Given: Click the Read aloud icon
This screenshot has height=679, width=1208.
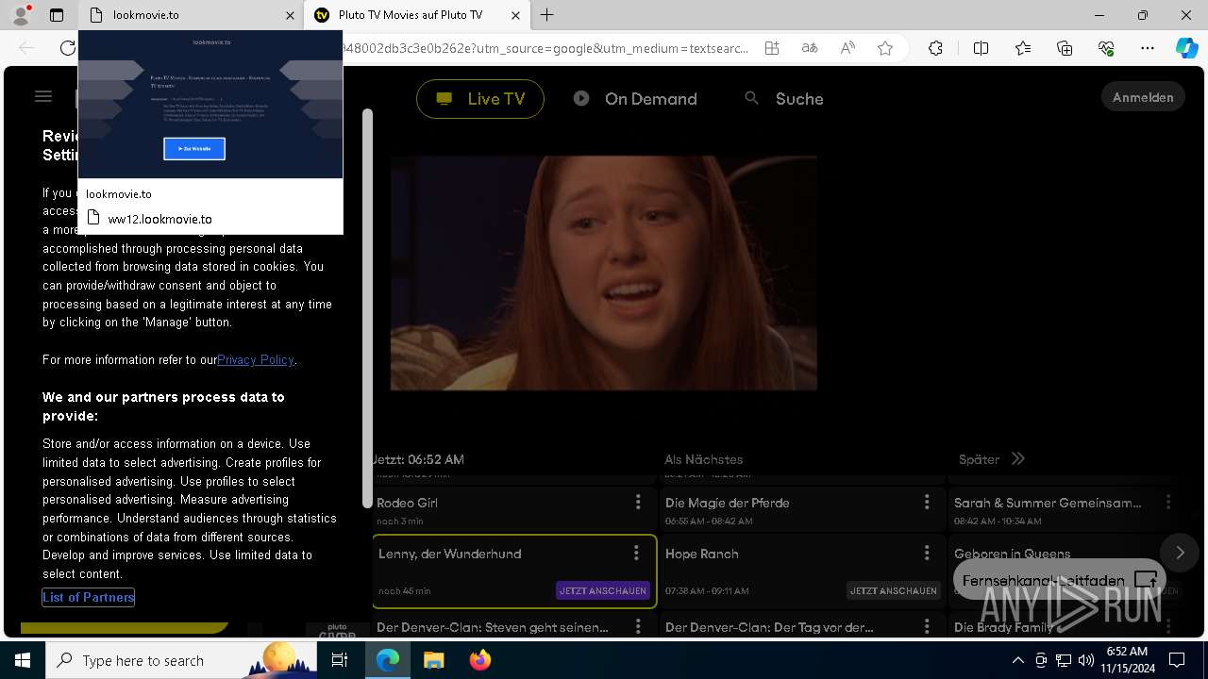Looking at the screenshot, I should pyautogui.click(x=847, y=48).
